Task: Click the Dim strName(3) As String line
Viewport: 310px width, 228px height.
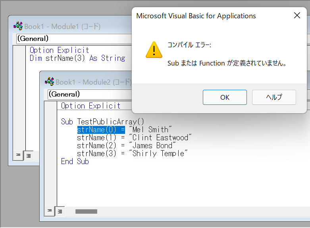Action: tap(77, 58)
